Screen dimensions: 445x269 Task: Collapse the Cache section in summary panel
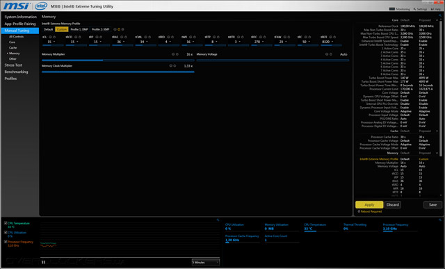(437, 131)
